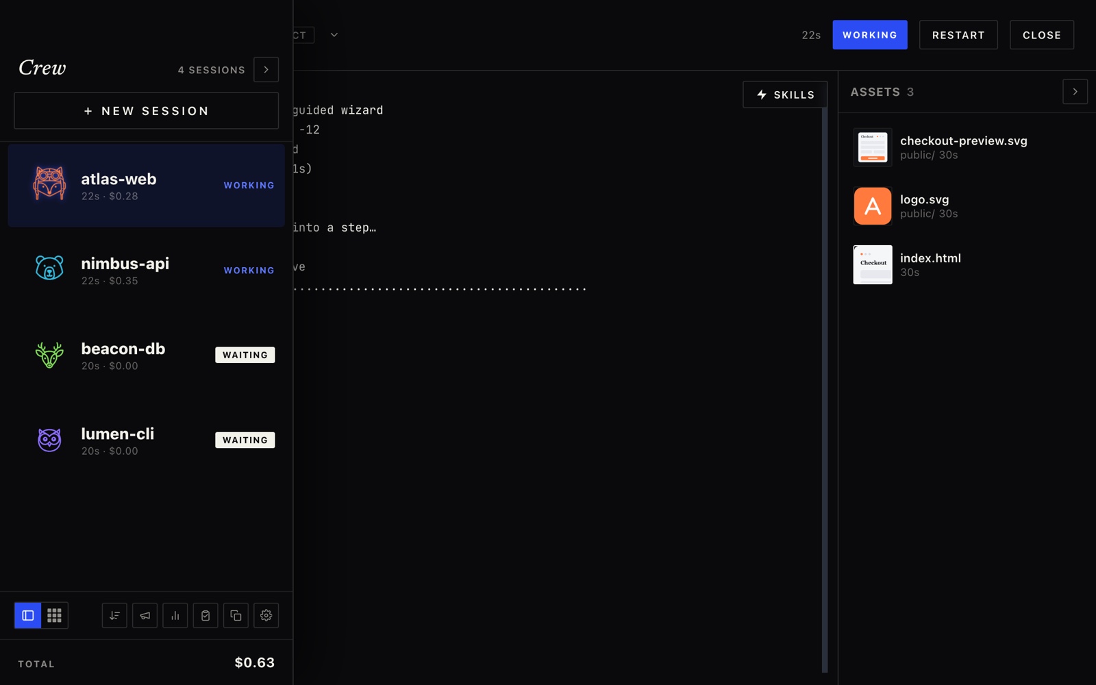This screenshot has width=1096, height=685.
Task: Open the beacon-db session name
Action: click(x=123, y=349)
